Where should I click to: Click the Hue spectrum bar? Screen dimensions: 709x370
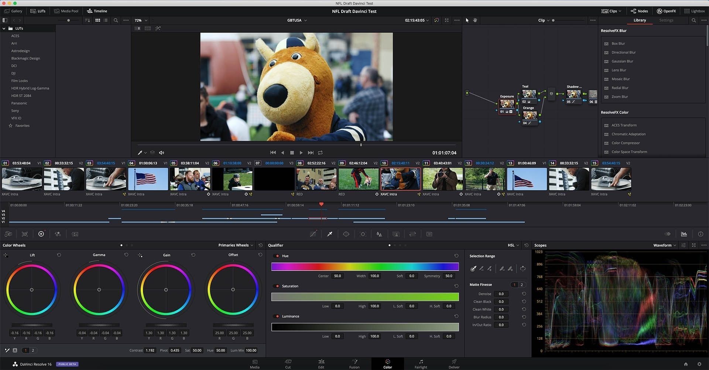tap(365, 267)
